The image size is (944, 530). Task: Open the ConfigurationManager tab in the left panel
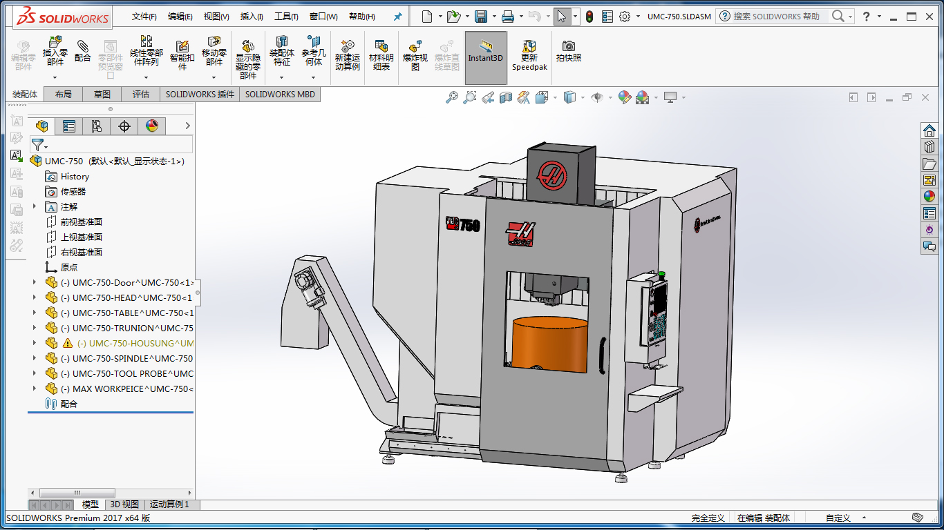click(97, 126)
